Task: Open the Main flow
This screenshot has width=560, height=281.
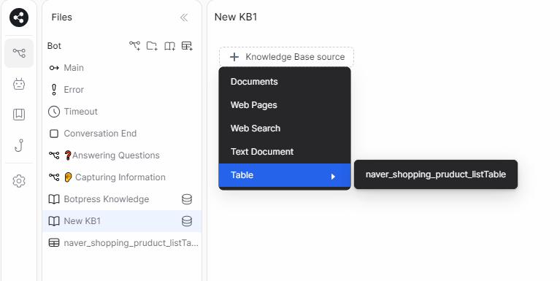Action: [122, 68]
